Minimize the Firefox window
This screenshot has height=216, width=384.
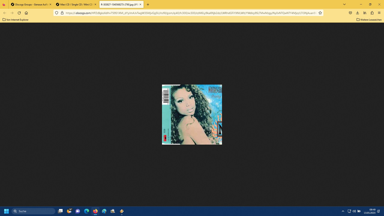[361, 4]
